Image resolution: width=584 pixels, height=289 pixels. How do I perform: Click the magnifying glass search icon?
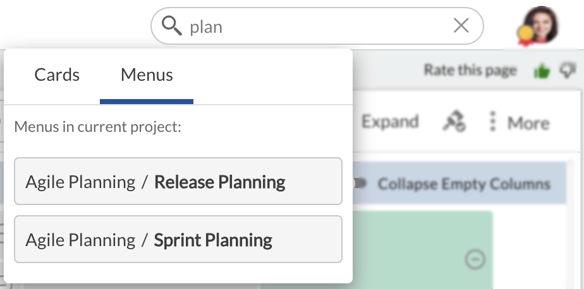point(172,26)
